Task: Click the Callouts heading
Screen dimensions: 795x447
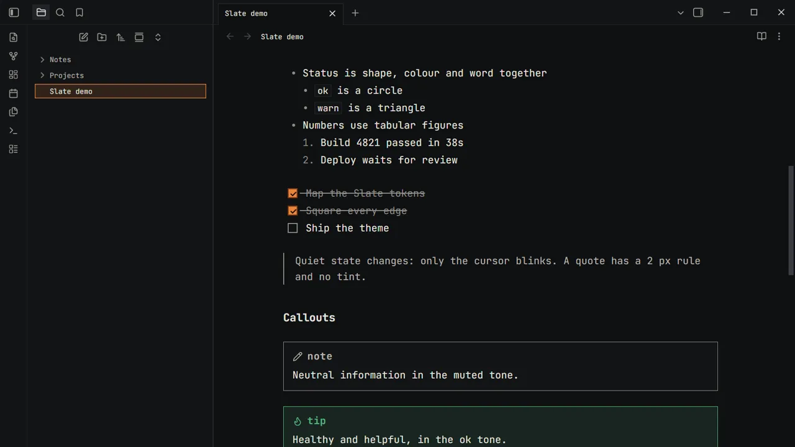Action: pyautogui.click(x=309, y=317)
